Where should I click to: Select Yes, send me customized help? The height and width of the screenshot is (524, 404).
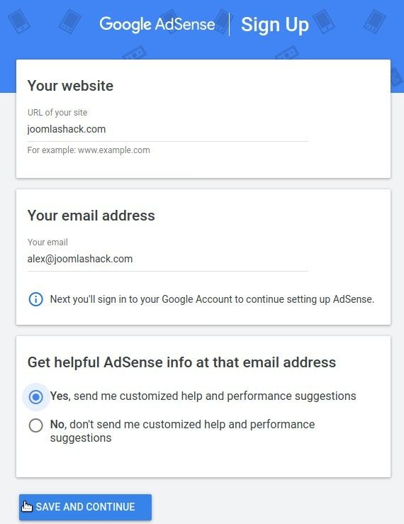click(x=35, y=397)
